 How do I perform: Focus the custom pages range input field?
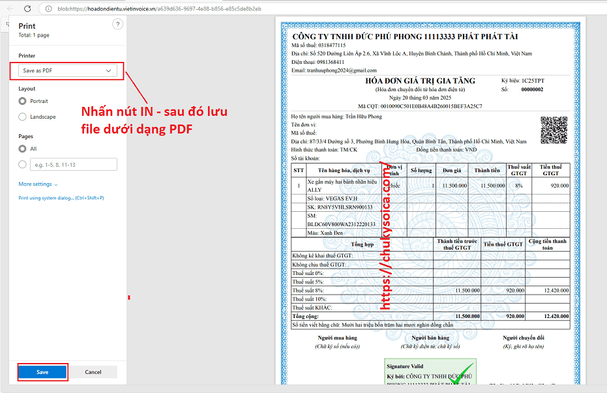coord(74,164)
